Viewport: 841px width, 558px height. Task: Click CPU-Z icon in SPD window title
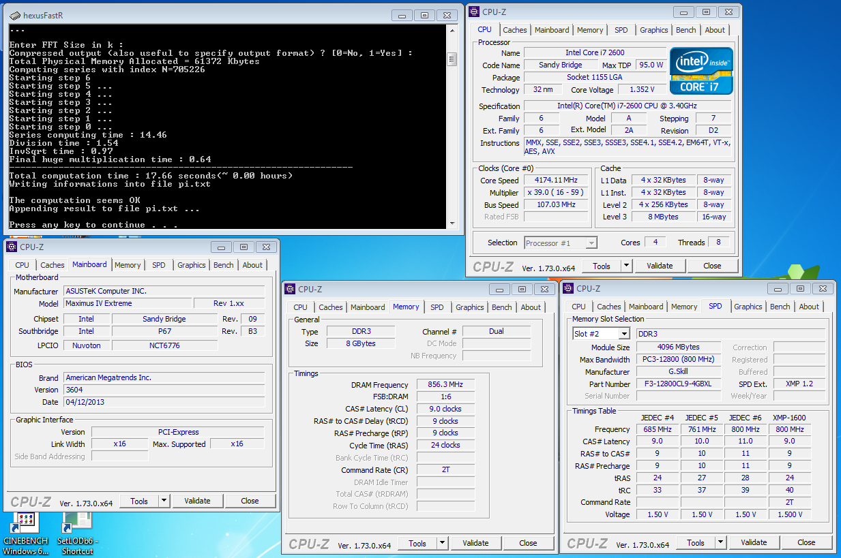coord(569,288)
